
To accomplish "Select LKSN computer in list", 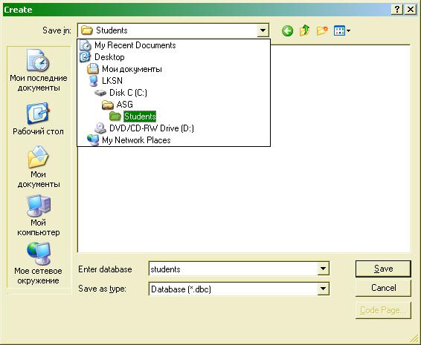I will 173,81.
